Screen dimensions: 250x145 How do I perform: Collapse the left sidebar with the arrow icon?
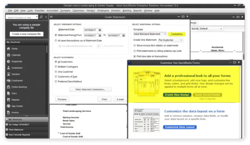[46, 17]
